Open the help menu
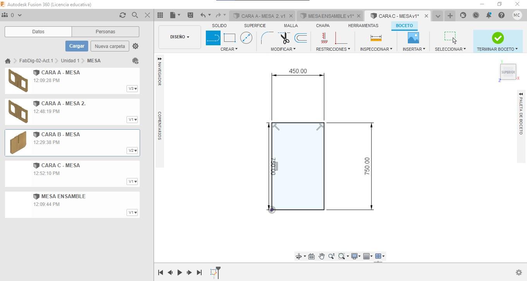This screenshot has height=281, width=527. (x=501, y=15)
